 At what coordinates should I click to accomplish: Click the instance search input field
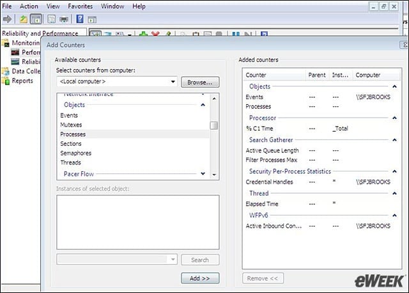coord(112,260)
